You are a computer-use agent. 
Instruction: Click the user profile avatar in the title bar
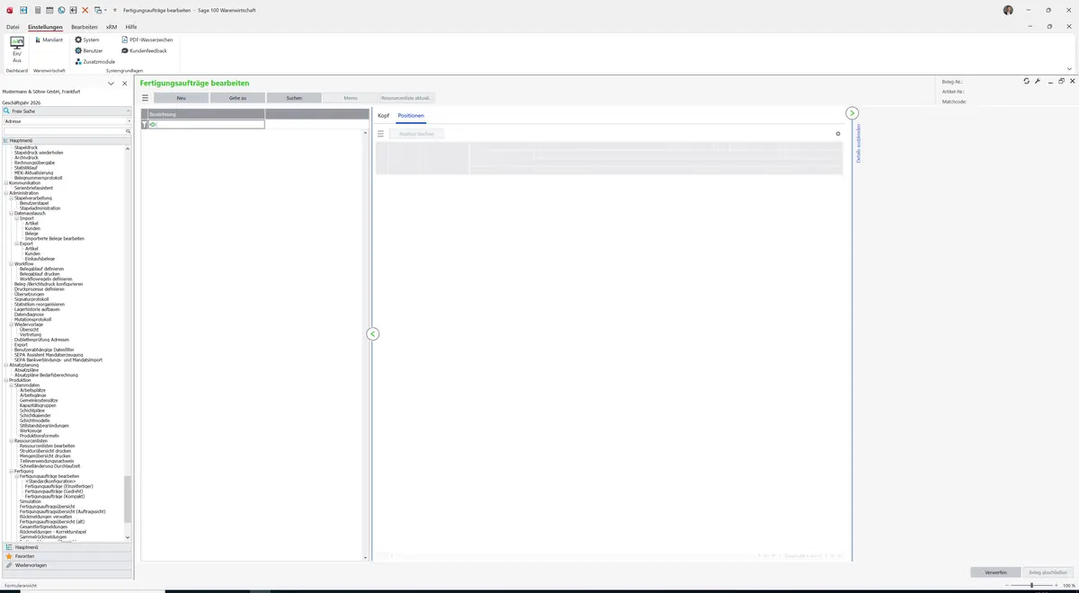pyautogui.click(x=1008, y=9)
